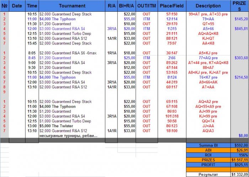The height and width of the screenshot is (177, 249).
Task: Click the BI+R/A column header
Action: (x=127, y=6)
